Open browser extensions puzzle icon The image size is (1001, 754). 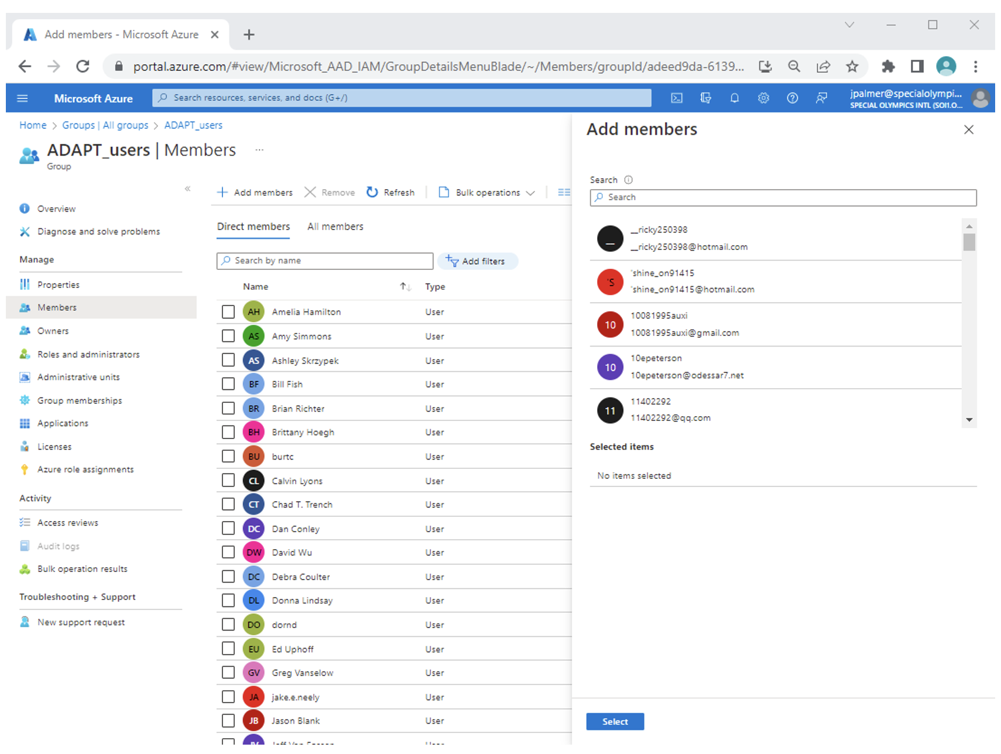(x=888, y=66)
